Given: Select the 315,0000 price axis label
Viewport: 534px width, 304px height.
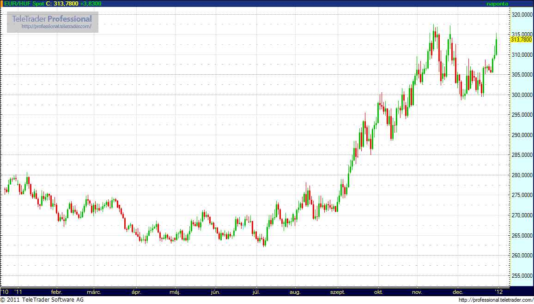Looking at the screenshot, I should tap(522, 35).
